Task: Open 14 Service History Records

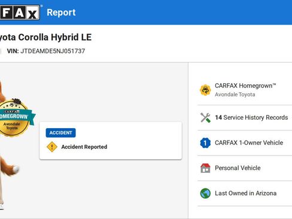Action: [245, 117]
